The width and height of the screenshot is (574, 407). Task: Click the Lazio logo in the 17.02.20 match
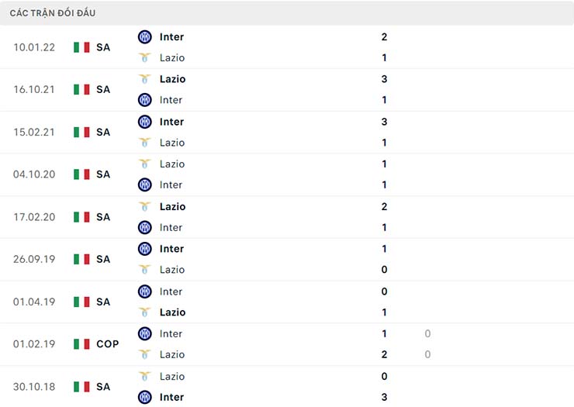tap(144, 206)
